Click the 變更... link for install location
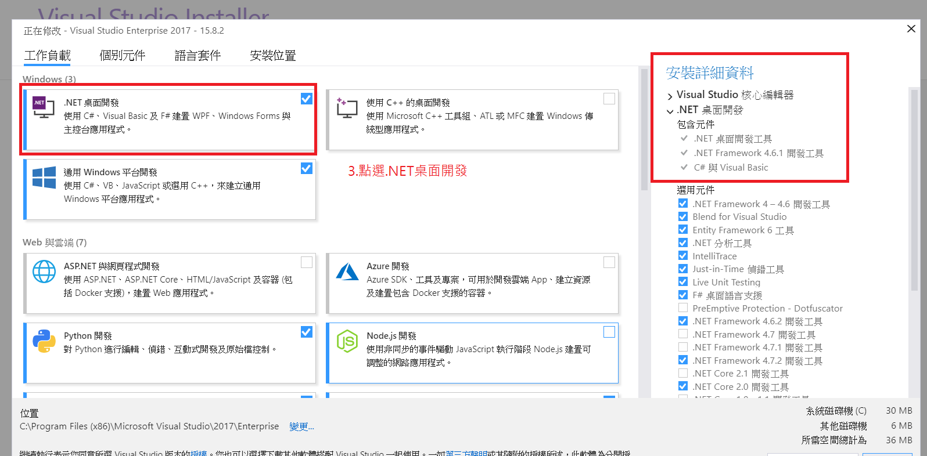The height and width of the screenshot is (456, 927). pos(301,427)
